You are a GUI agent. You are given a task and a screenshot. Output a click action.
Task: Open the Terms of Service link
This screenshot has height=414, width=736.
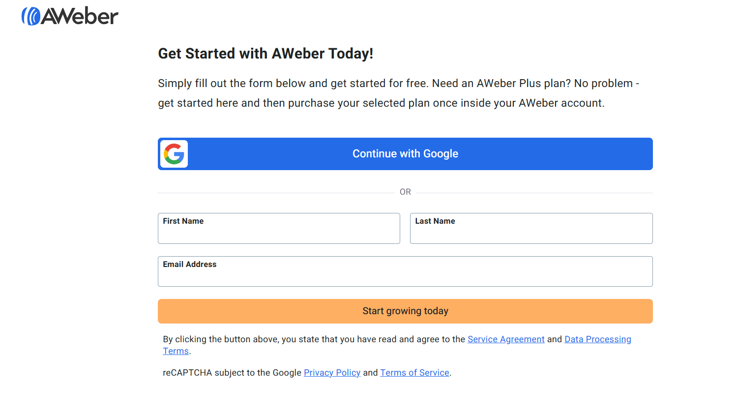[414, 373]
